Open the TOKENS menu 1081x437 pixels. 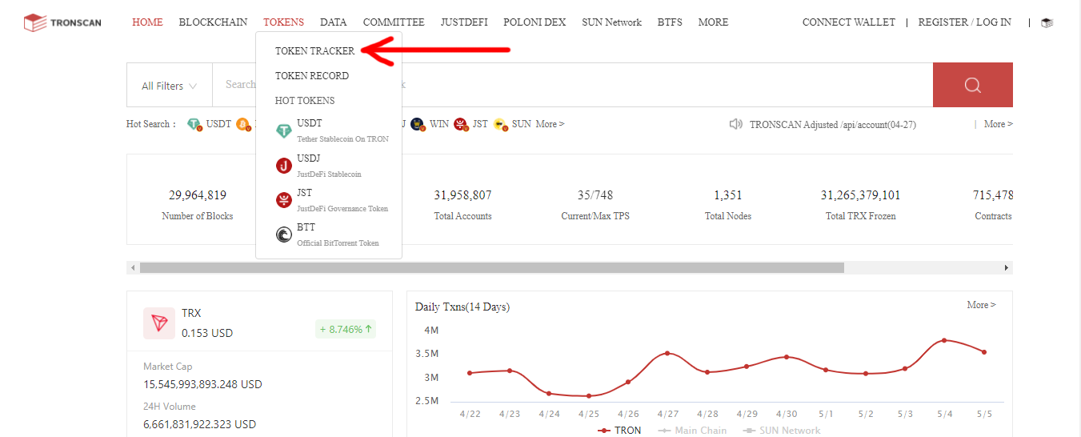[x=283, y=22]
